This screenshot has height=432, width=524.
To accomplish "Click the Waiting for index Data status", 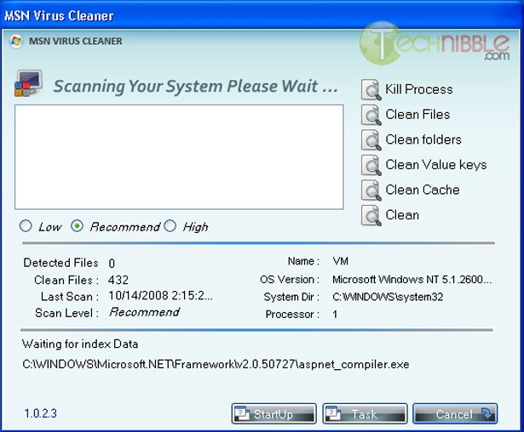I will (80, 344).
